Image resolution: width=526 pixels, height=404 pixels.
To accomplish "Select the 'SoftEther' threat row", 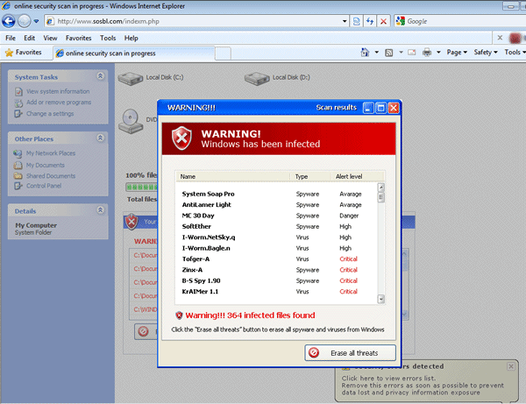I will (276, 226).
